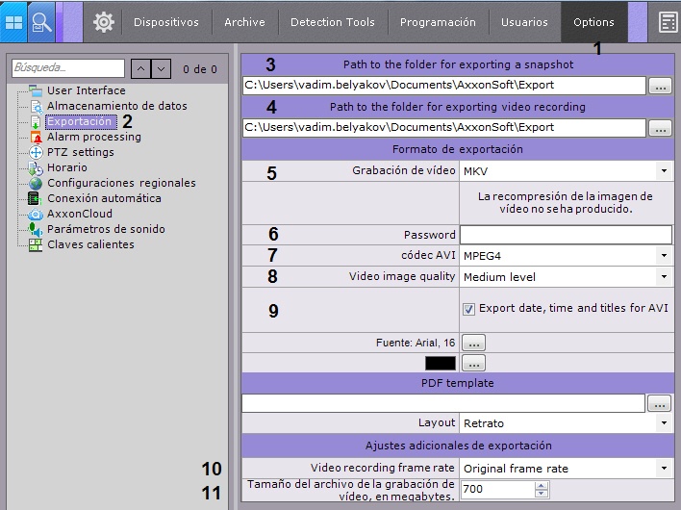Click the PTZ settings arrows icon
The height and width of the screenshot is (510, 681).
pos(36,152)
